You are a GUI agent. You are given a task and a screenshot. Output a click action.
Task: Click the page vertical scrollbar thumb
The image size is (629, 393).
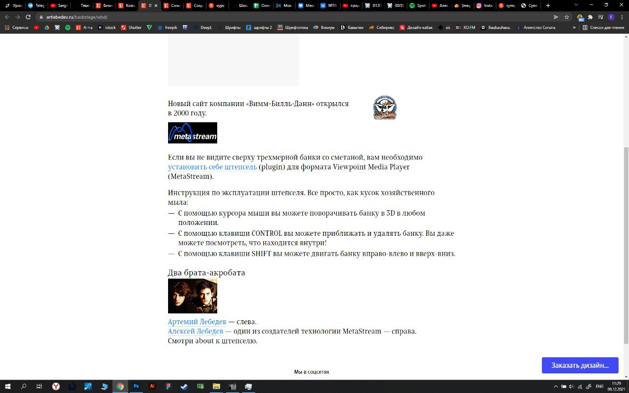point(626,246)
